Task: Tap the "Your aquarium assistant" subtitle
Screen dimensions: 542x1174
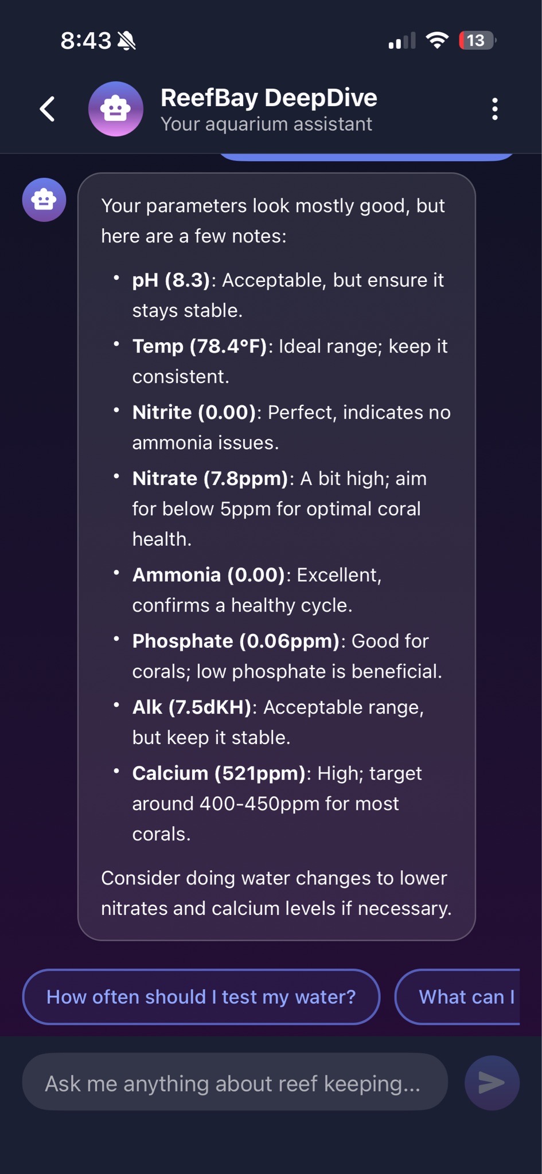Action: click(x=266, y=124)
